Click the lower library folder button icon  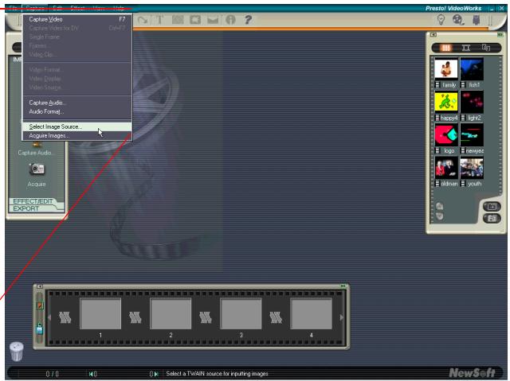[492, 219]
